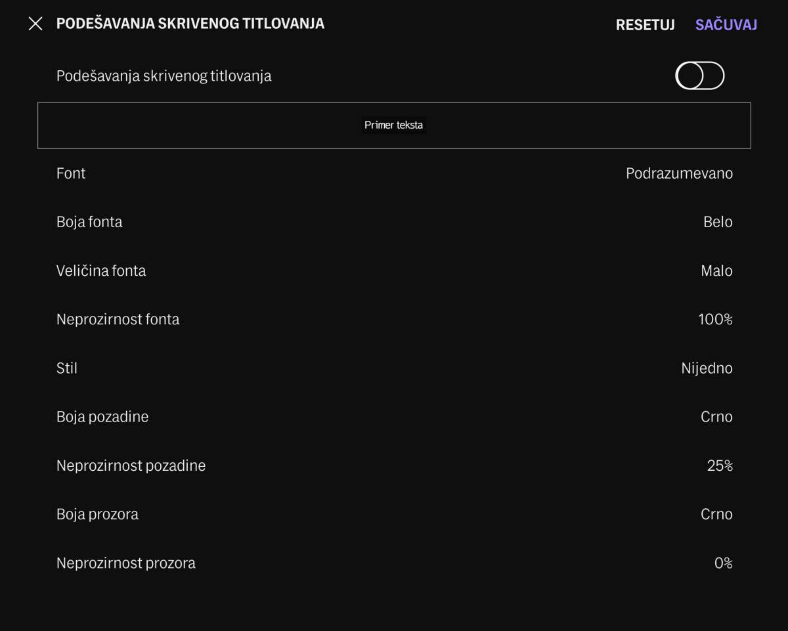Click RESETUJ to reset settings
Image resolution: width=788 pixels, height=631 pixels.
pos(645,25)
